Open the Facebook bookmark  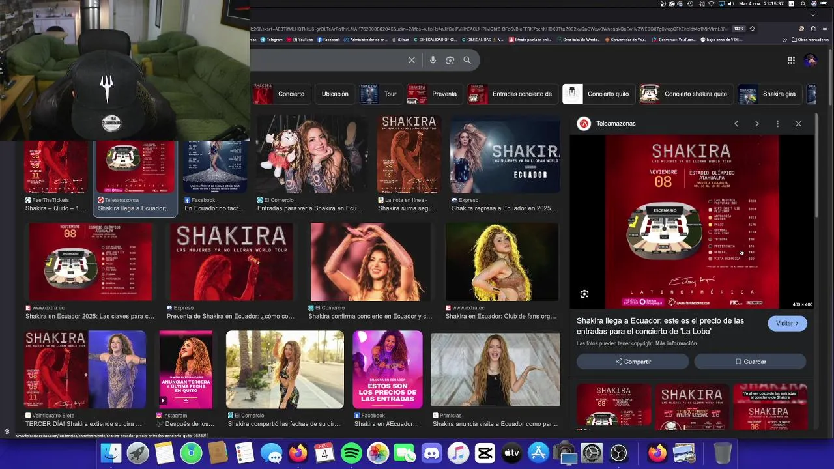point(328,40)
